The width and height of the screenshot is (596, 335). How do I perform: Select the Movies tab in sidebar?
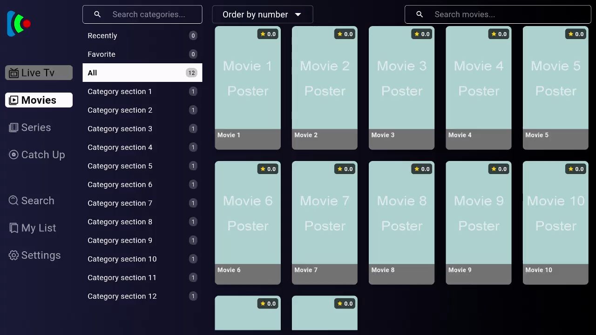pos(39,100)
